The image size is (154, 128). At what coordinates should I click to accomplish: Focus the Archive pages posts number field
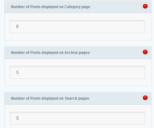pyautogui.click(x=77, y=72)
